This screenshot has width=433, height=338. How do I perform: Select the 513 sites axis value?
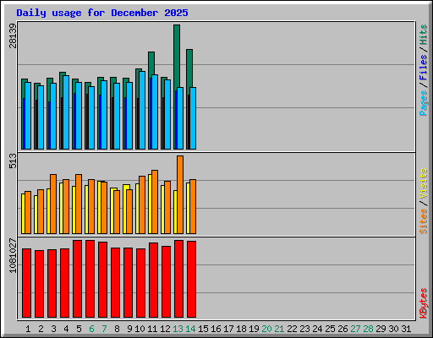coord(13,161)
